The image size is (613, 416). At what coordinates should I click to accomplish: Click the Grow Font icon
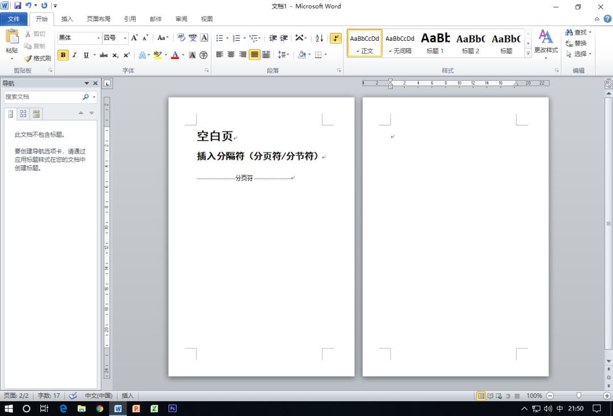click(x=135, y=38)
